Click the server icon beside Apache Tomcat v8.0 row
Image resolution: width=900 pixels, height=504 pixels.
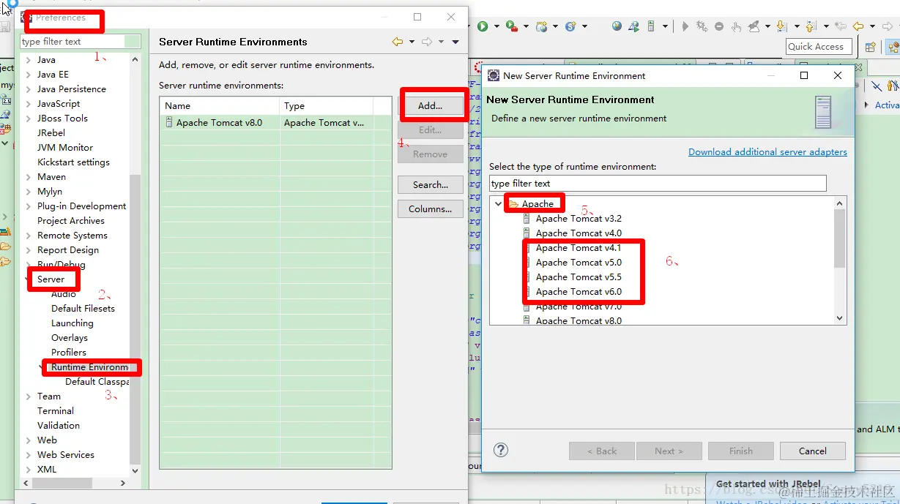coord(169,123)
